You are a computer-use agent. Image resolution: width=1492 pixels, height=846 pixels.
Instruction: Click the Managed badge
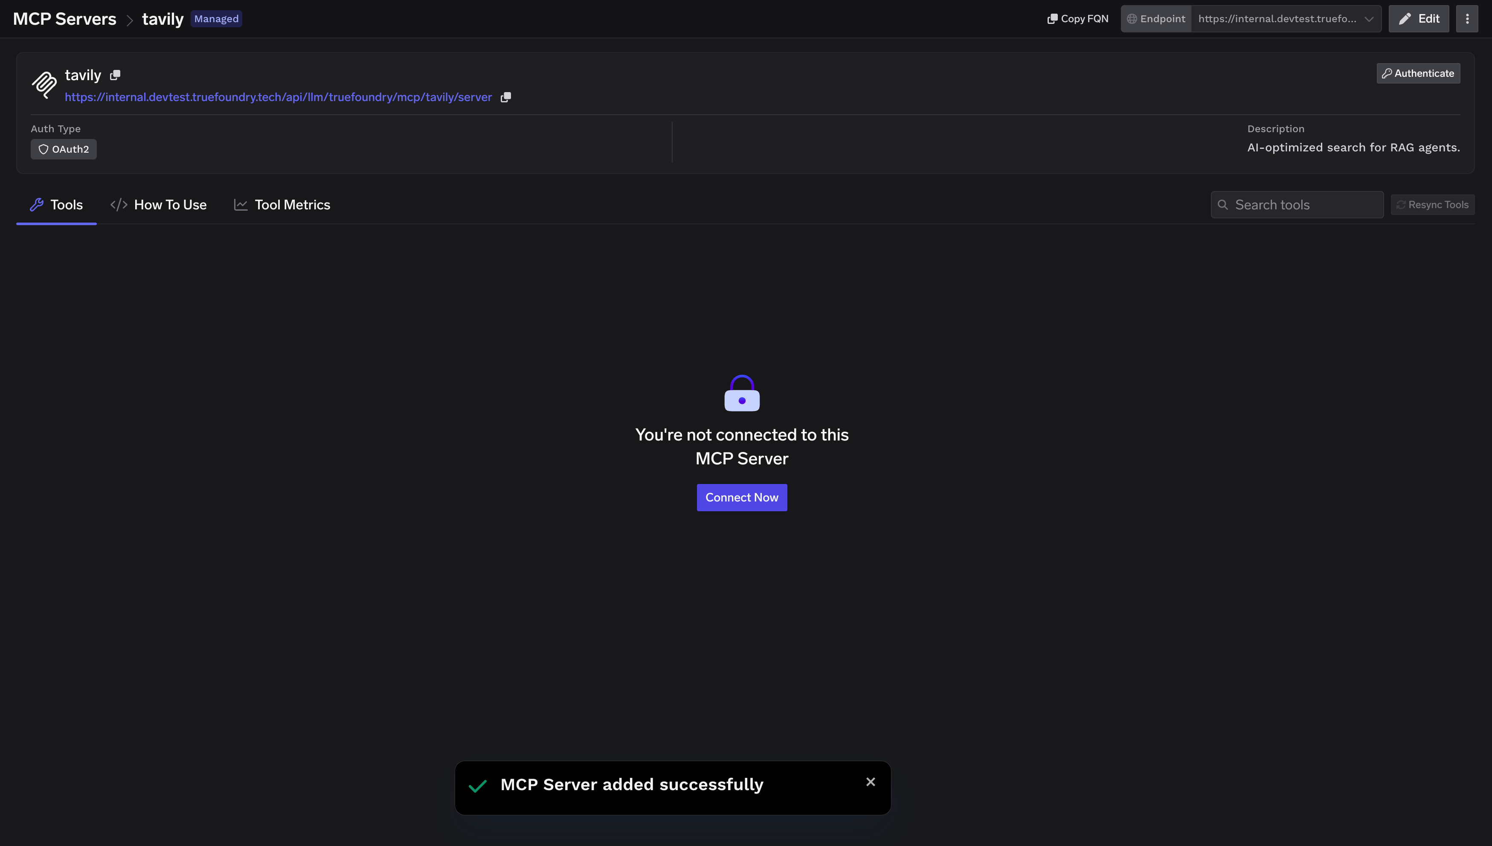tap(216, 19)
